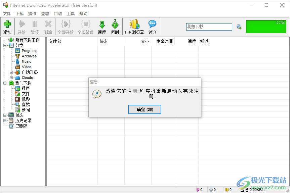Open the 操作 menu

(x=32, y=14)
